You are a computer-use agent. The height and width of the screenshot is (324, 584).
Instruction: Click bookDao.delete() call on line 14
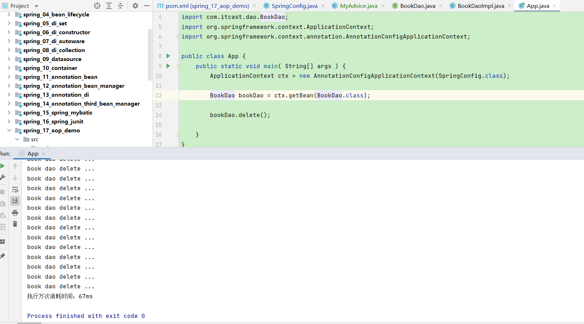pos(240,115)
